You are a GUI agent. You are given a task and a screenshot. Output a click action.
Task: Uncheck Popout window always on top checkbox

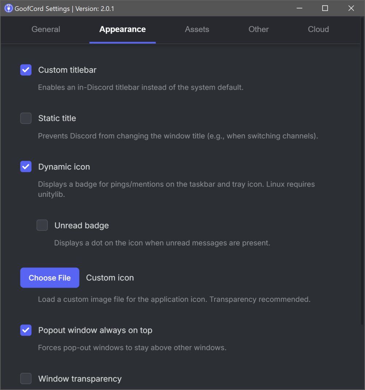26,331
